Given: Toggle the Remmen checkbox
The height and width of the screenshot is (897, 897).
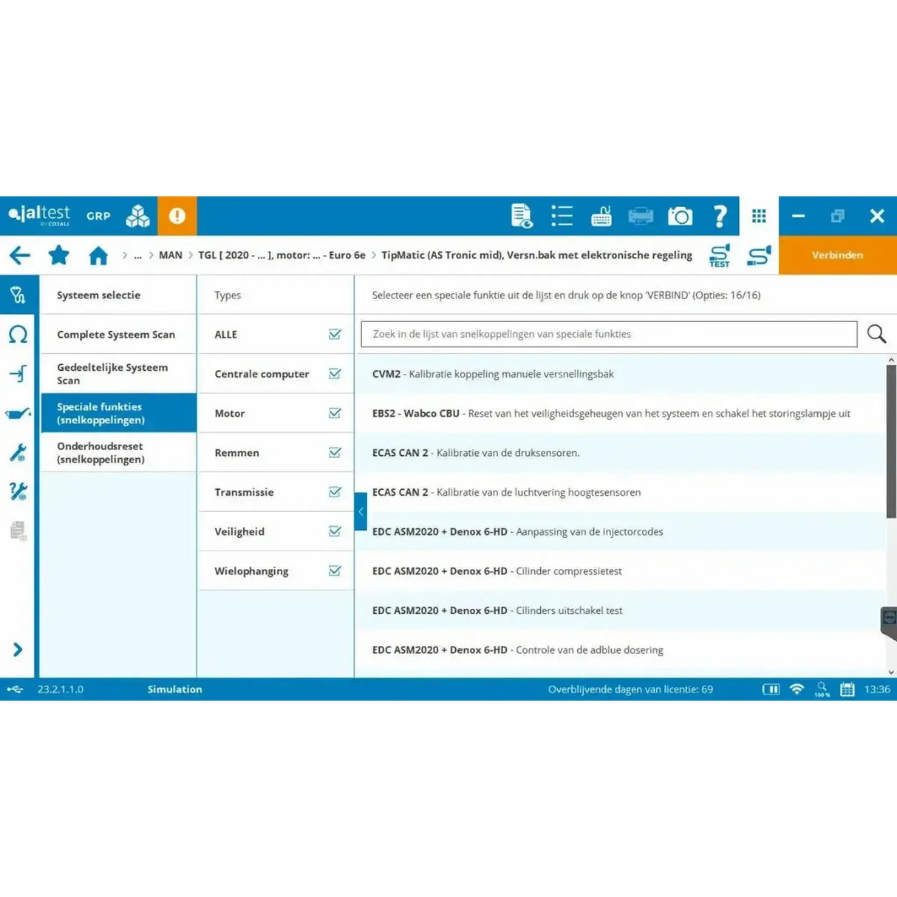Looking at the screenshot, I should pyautogui.click(x=335, y=452).
